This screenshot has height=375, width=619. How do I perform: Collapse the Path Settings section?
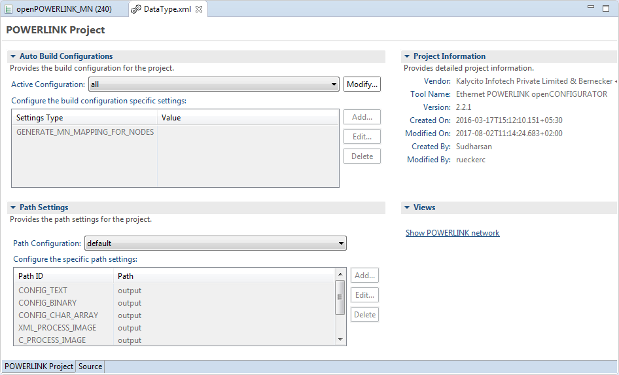coord(13,207)
